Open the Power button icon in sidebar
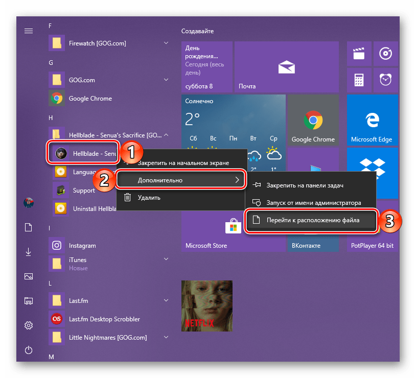This screenshot has height=378, width=416. pyautogui.click(x=29, y=350)
